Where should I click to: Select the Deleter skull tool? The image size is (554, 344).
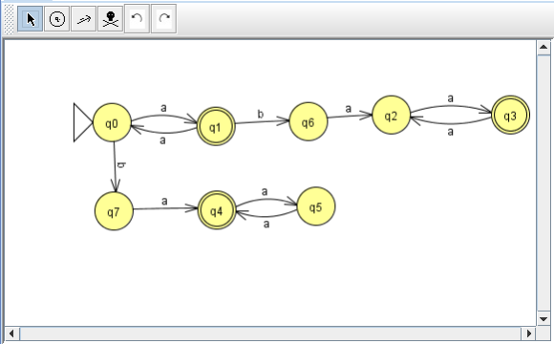pos(111,19)
